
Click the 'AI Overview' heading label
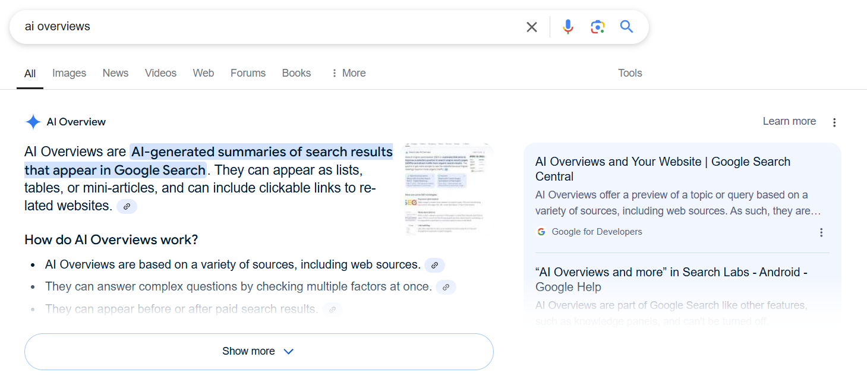pyautogui.click(x=76, y=122)
